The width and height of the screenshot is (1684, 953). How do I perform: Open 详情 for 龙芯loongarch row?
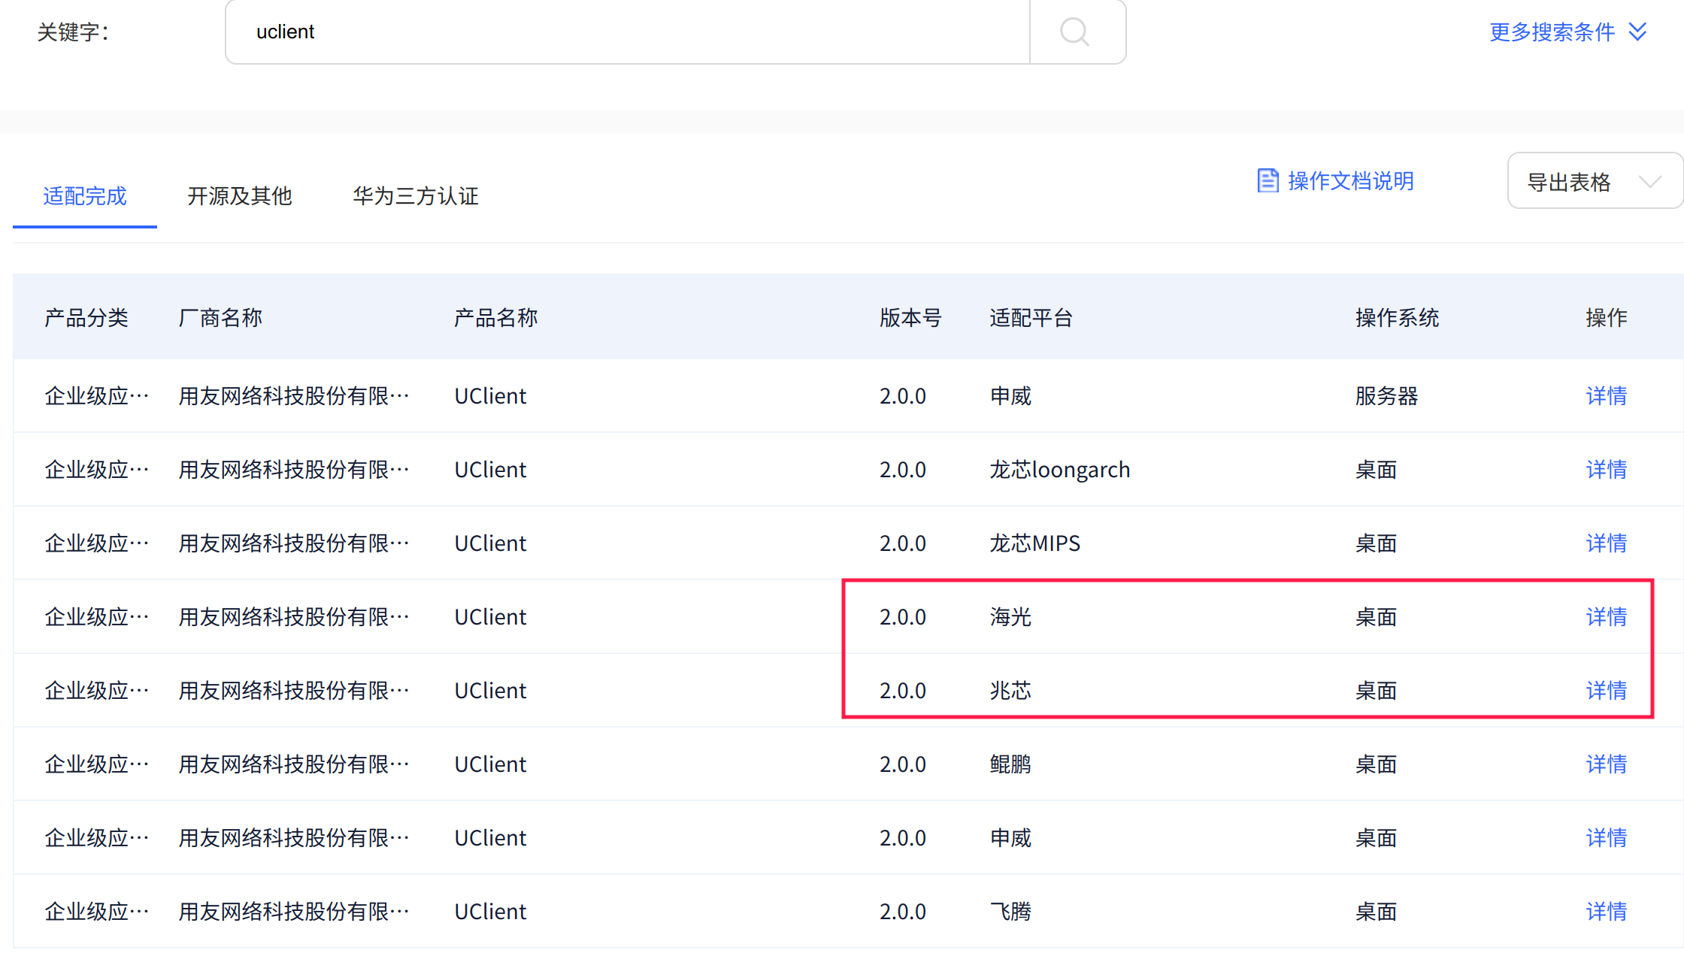pyautogui.click(x=1606, y=470)
